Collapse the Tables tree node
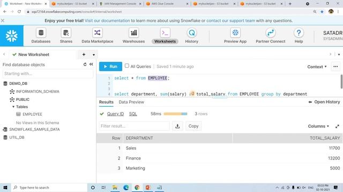This screenshot has width=343, height=192. pos(13,107)
